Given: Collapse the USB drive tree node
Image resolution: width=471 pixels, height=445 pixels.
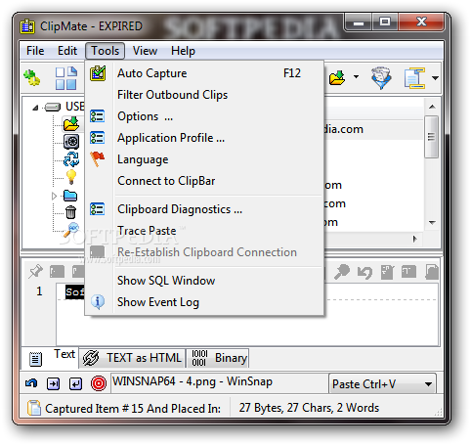Looking at the screenshot, I should pos(35,108).
